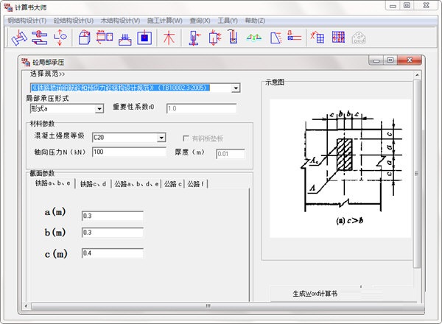Open the design code selection dropdown
This screenshot has width=442, height=324.
tap(236, 88)
